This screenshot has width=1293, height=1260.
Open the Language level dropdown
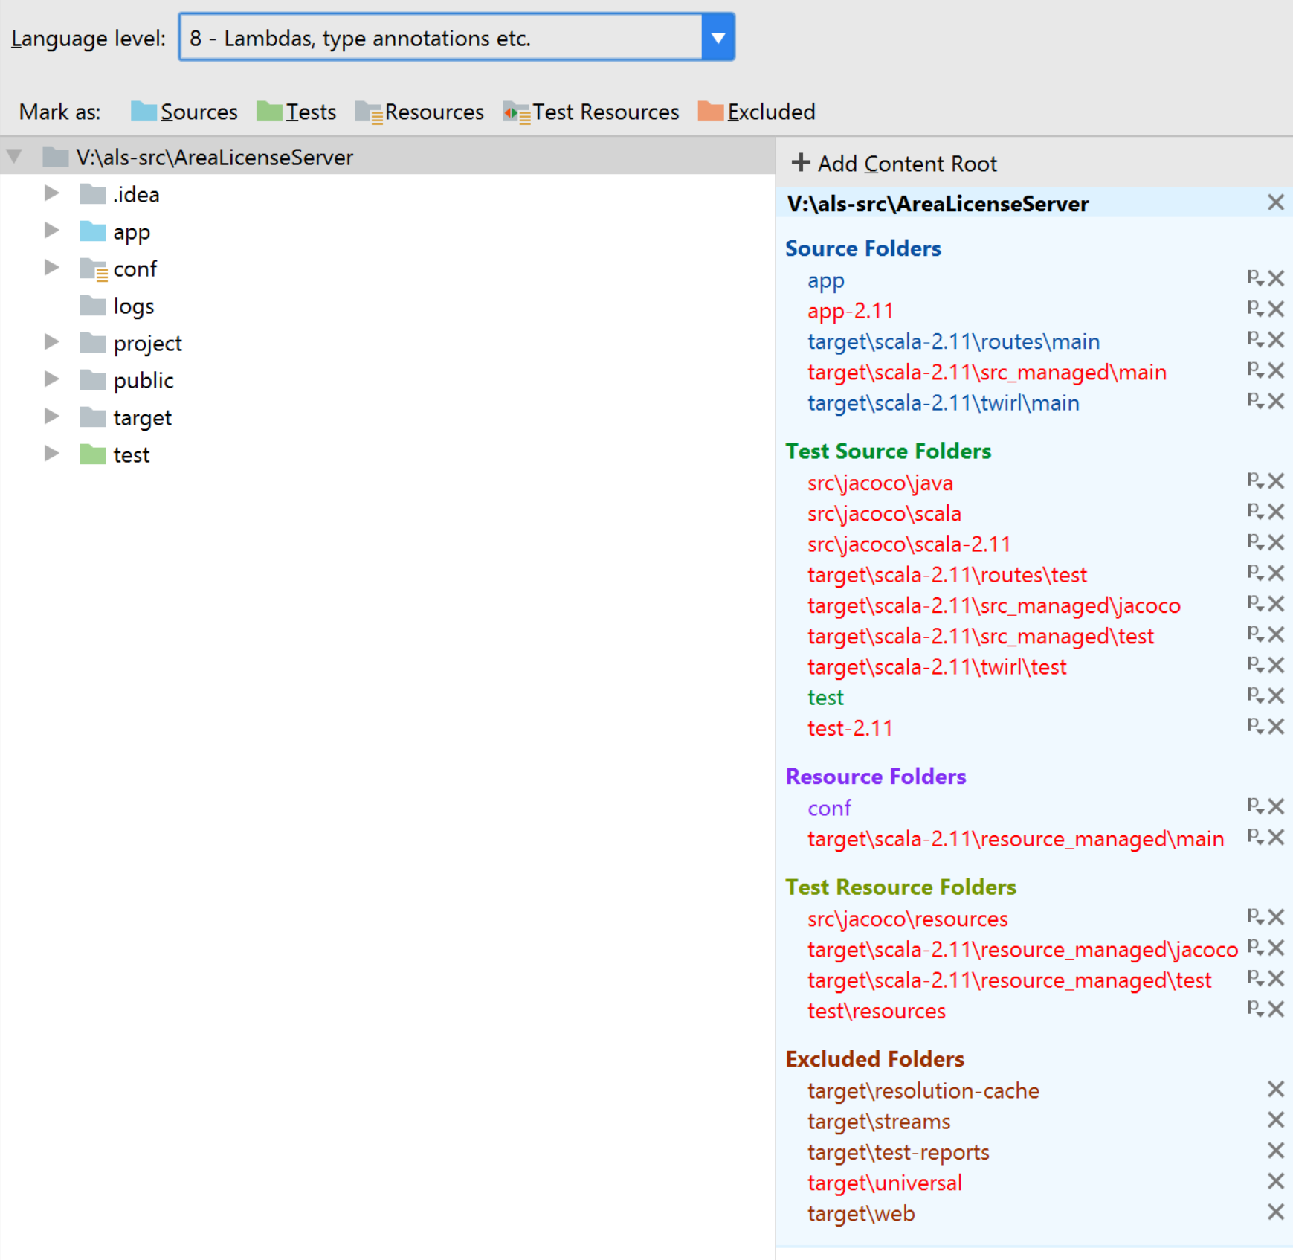point(718,37)
